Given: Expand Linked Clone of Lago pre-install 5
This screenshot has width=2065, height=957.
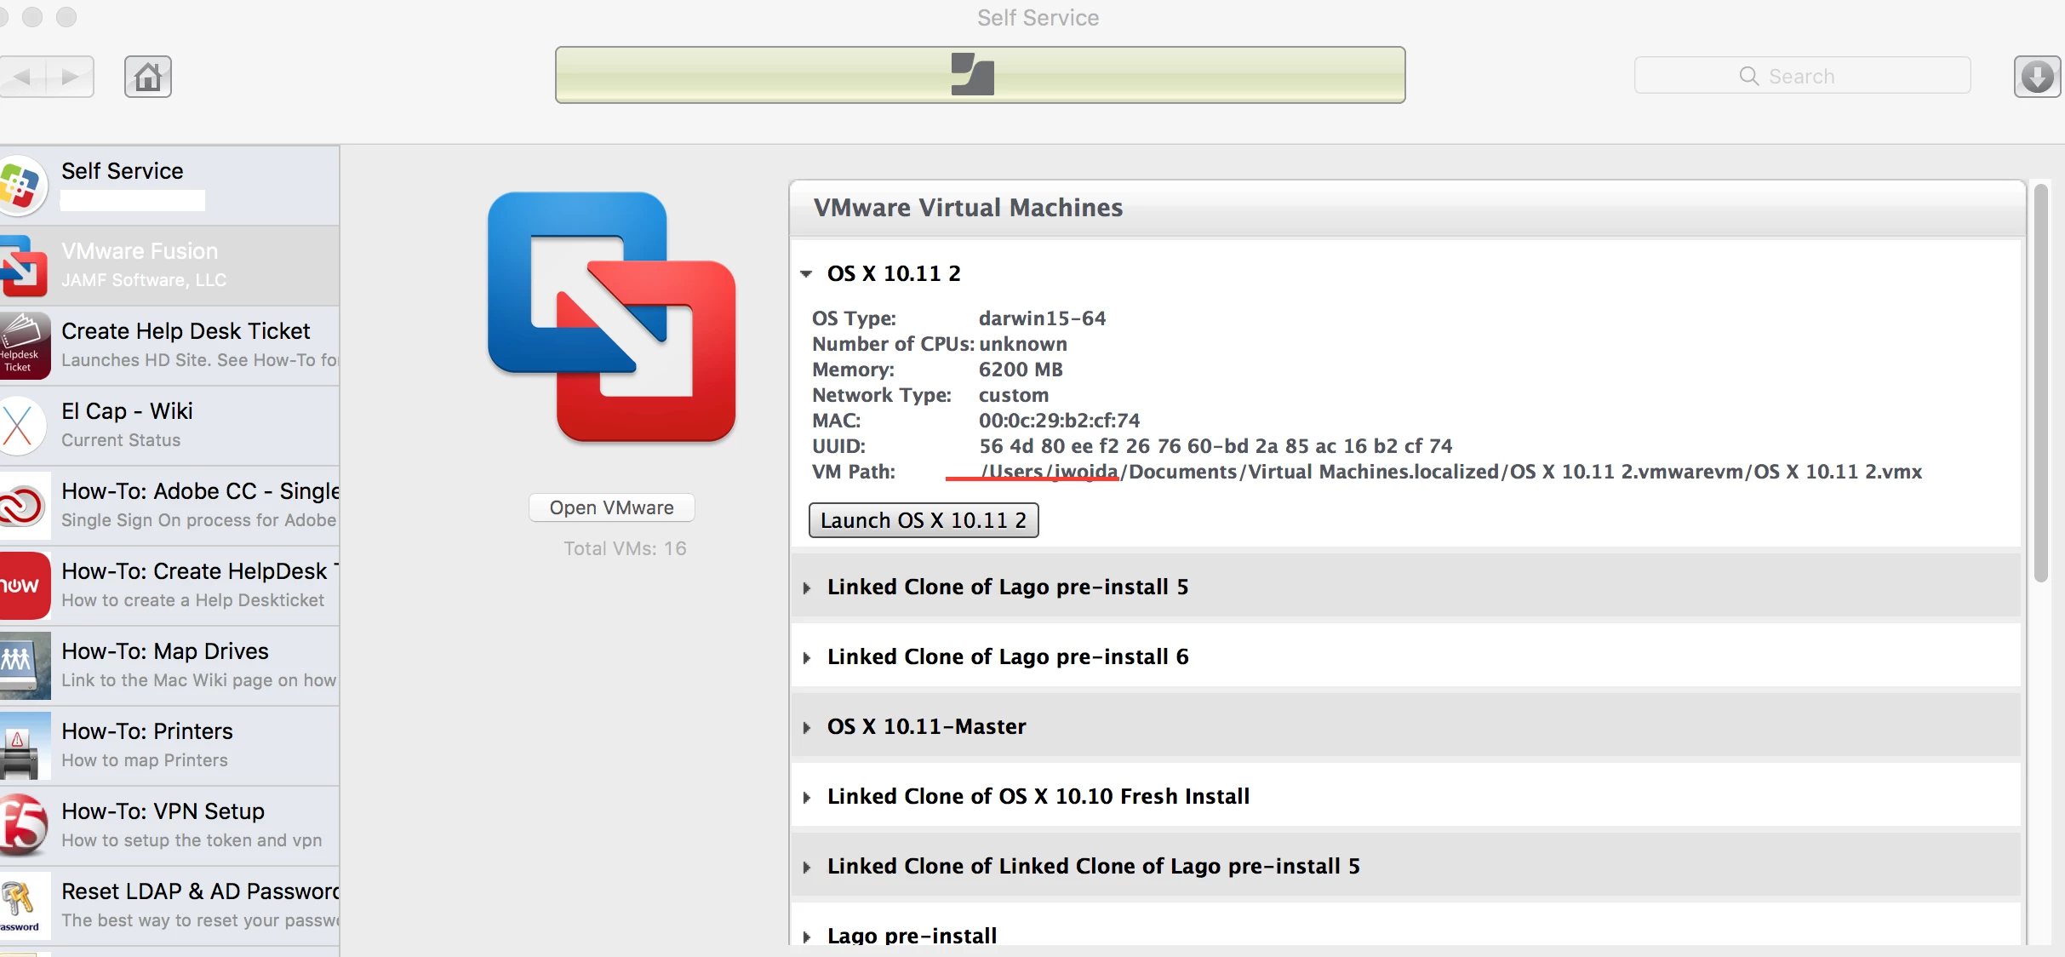Looking at the screenshot, I should (806, 587).
